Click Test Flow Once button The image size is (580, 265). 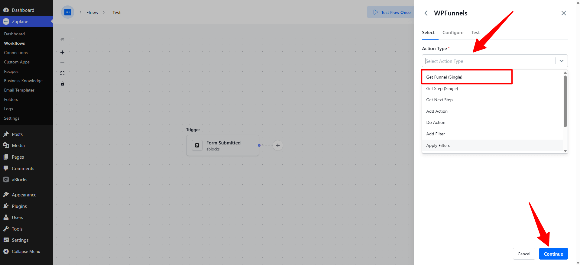391,12
